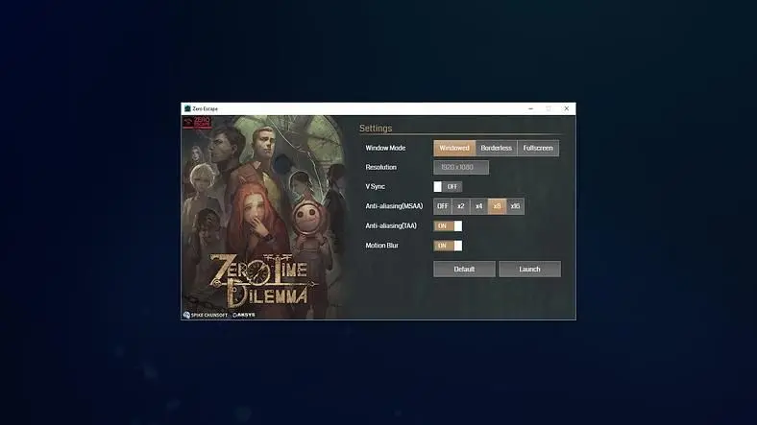Select Fullscreen window mode

point(538,148)
